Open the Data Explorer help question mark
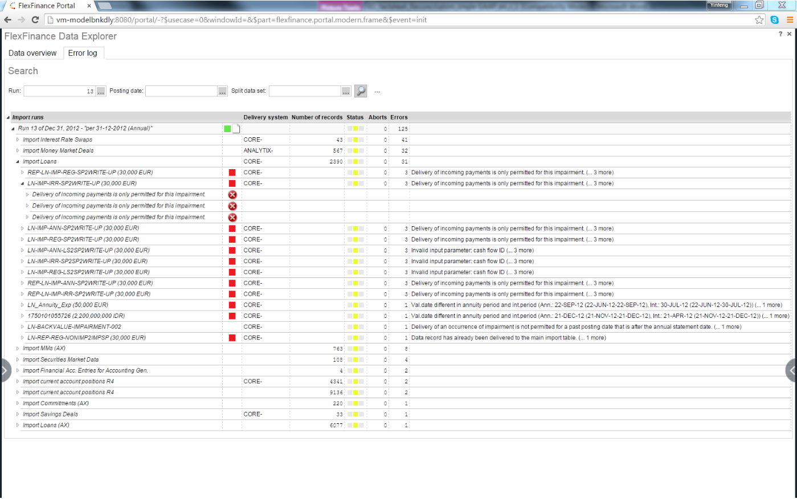The image size is (797, 499). point(780,34)
